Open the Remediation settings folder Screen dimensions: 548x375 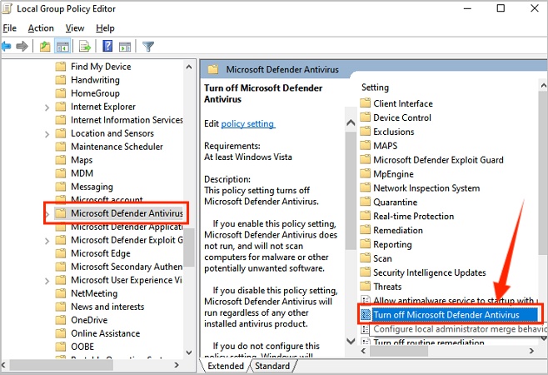click(398, 230)
